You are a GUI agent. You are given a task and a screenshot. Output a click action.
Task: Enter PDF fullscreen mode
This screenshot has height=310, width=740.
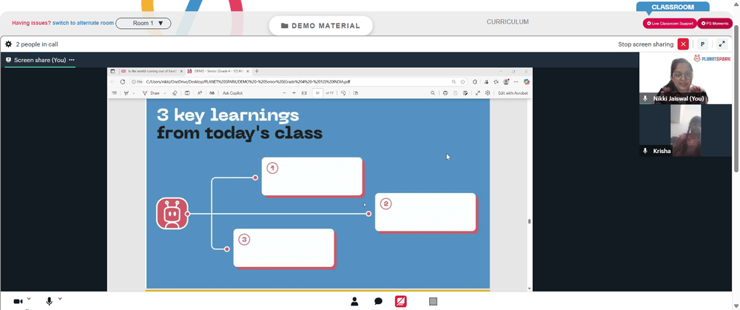coord(477,93)
